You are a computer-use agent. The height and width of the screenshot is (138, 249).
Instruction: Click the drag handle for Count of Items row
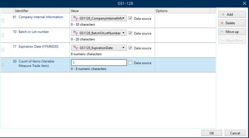[3, 65]
